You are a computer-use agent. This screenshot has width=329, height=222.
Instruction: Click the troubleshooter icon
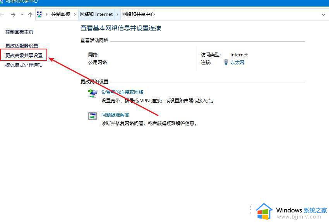point(93,116)
